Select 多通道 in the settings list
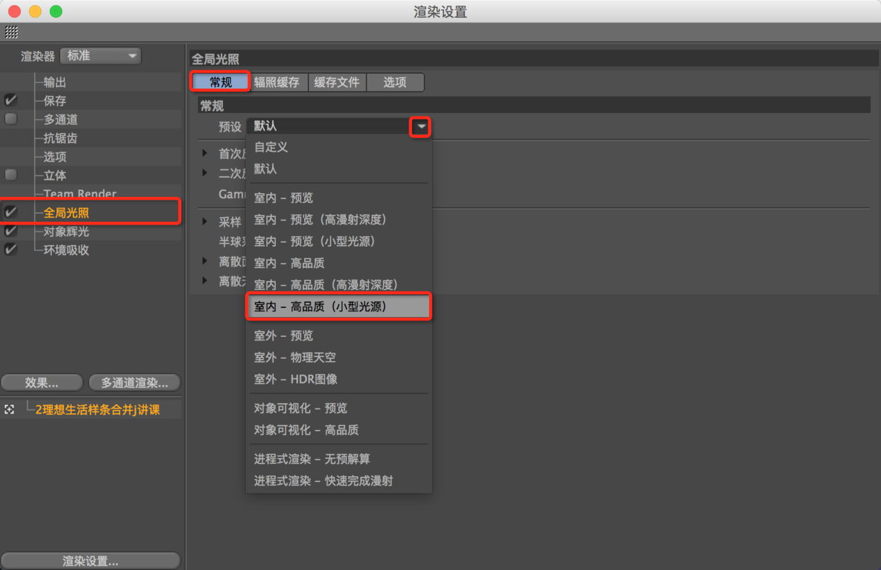Image resolution: width=881 pixels, height=570 pixels. 60,119
